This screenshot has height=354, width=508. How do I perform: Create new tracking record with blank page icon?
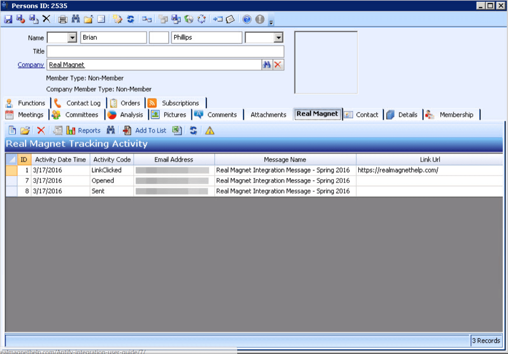click(12, 130)
